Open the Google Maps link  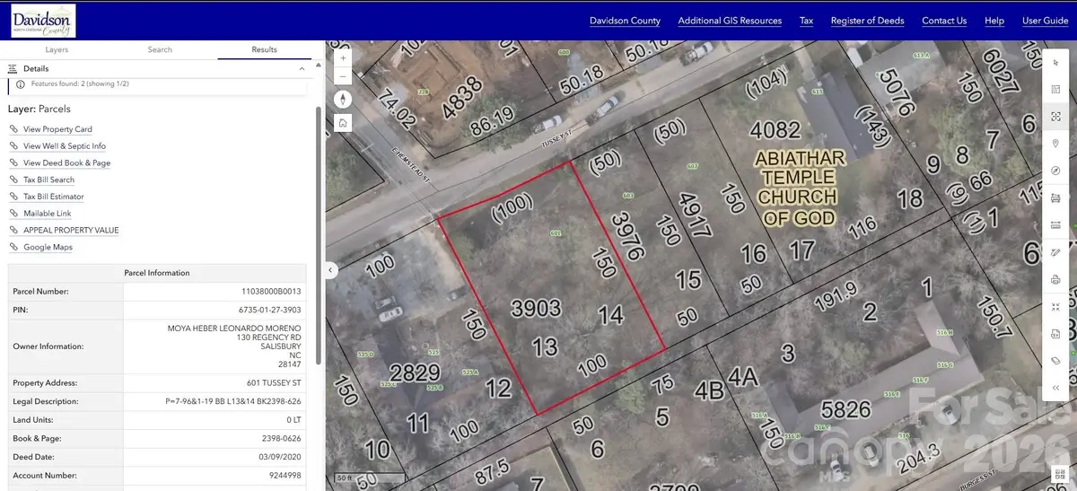pyautogui.click(x=48, y=247)
